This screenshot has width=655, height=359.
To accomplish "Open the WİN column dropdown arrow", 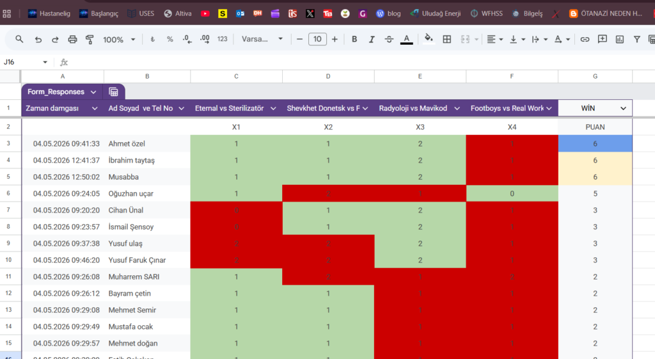I will pyautogui.click(x=623, y=108).
